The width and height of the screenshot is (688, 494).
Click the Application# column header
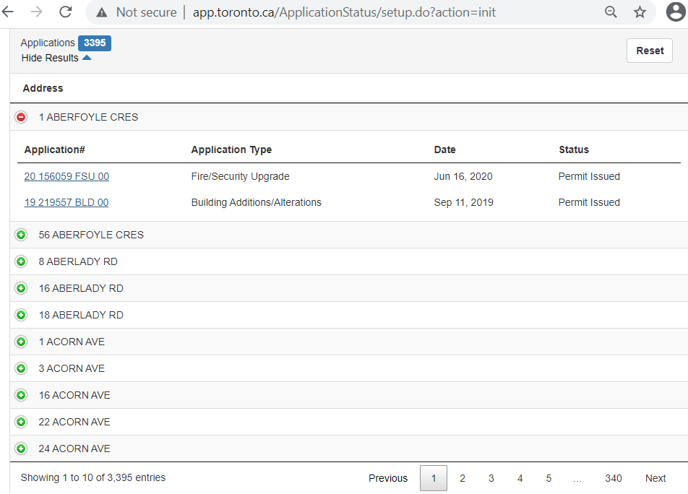(55, 149)
